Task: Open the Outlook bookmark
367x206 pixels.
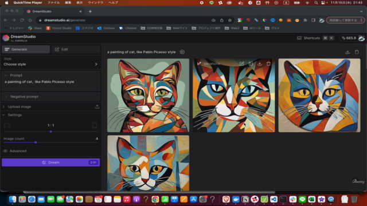Action: point(106,28)
